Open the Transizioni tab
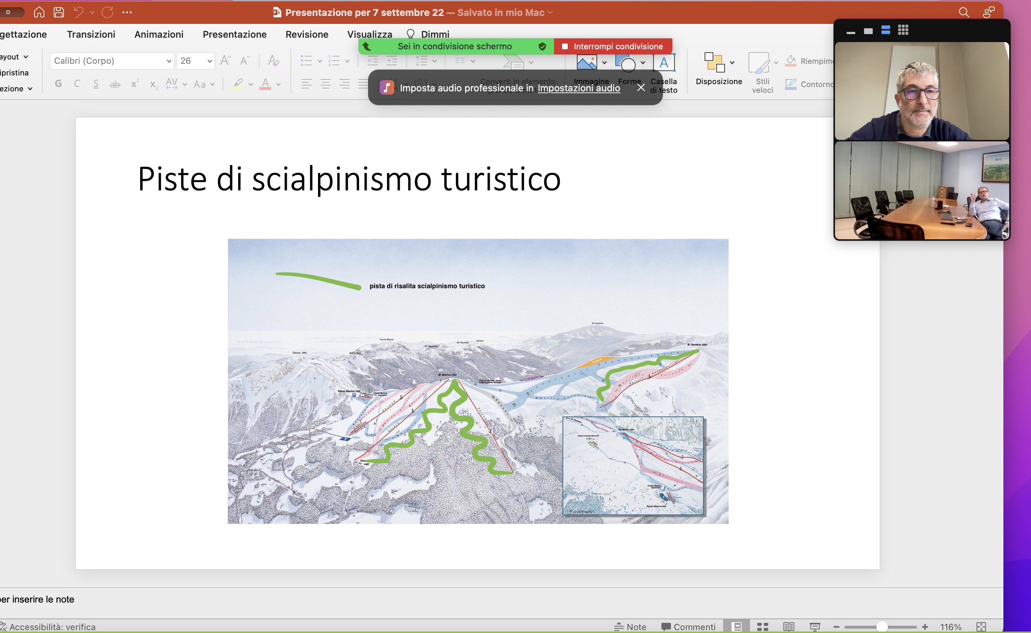1031x633 pixels. [91, 34]
